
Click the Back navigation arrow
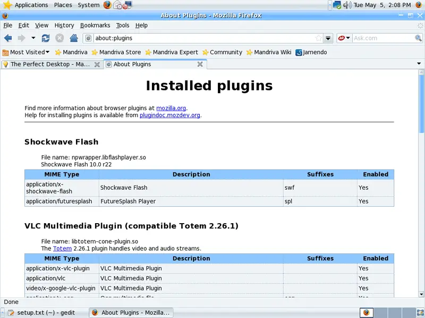(8, 38)
